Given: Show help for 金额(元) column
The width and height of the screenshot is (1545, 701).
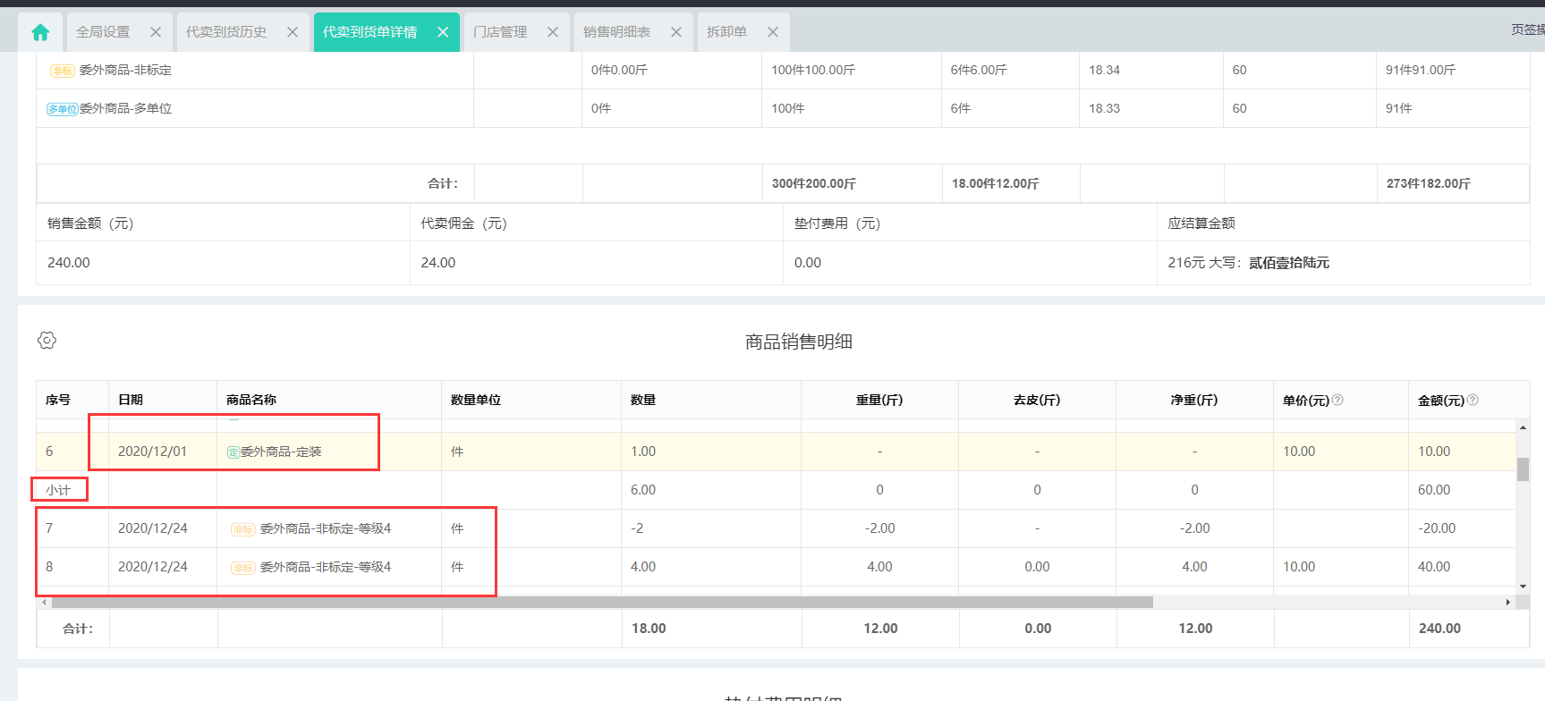Looking at the screenshot, I should 1473,400.
